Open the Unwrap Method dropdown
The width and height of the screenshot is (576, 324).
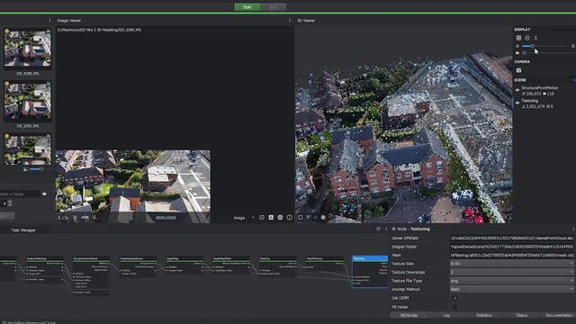click(x=512, y=289)
